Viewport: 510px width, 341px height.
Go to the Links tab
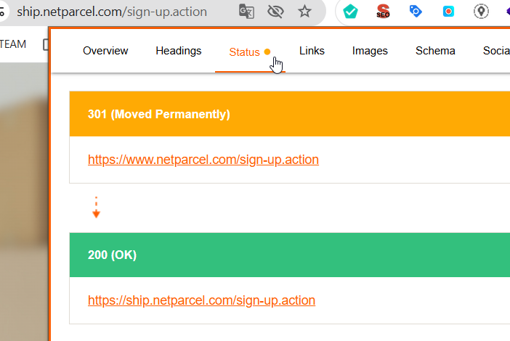312,51
